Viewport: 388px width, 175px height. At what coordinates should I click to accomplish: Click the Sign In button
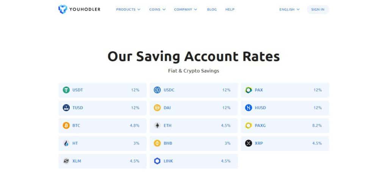(318, 9)
